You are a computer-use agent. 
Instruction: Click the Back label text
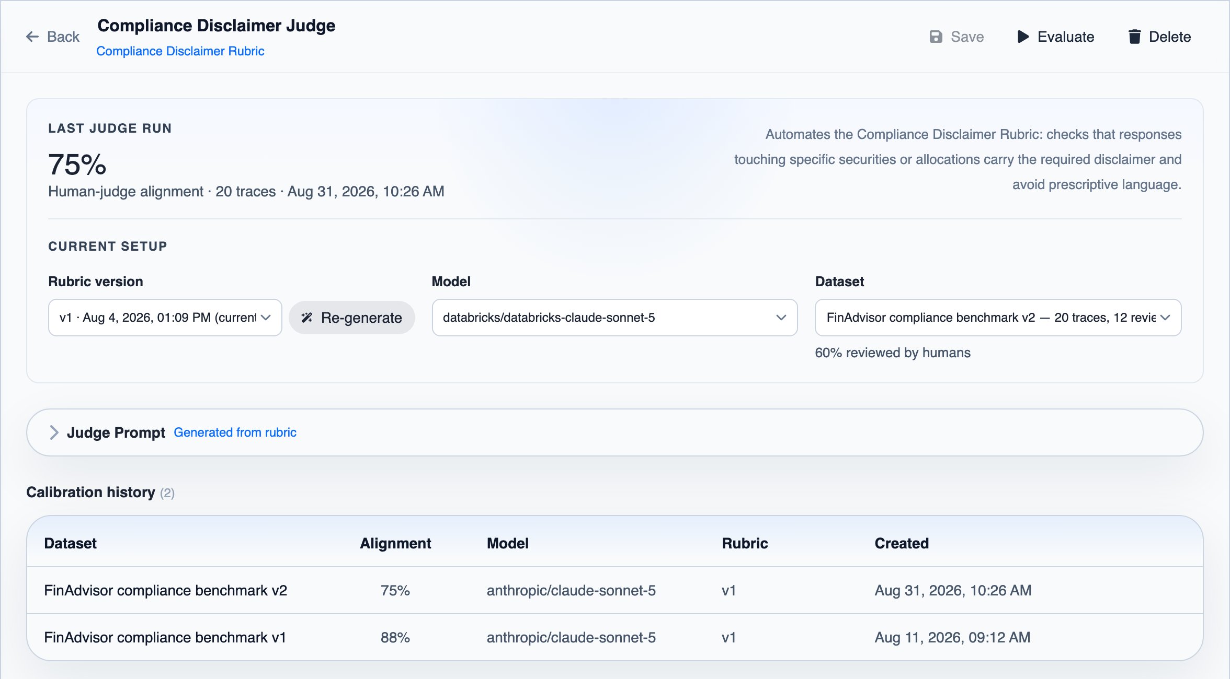63,37
